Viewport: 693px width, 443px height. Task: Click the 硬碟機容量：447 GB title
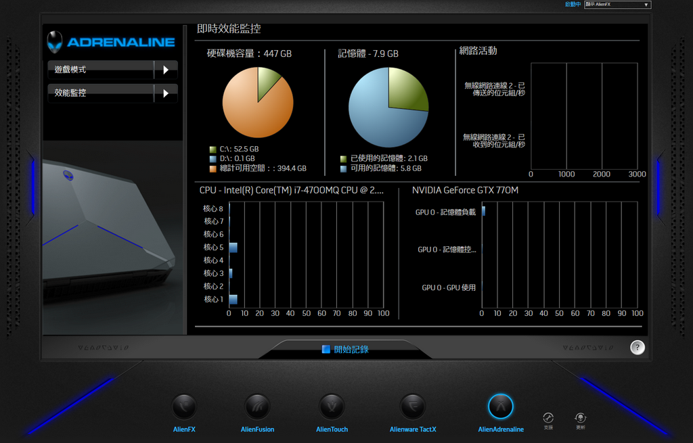pos(249,53)
